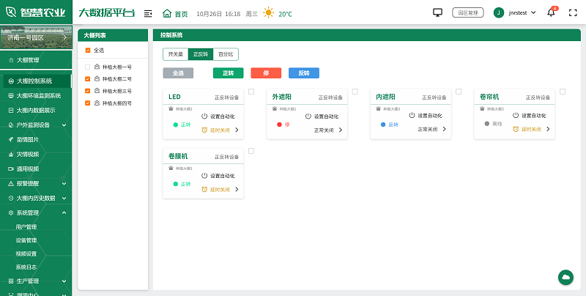586x296 pixels.
Task: Open the notification bell icon
Action: [x=551, y=13]
